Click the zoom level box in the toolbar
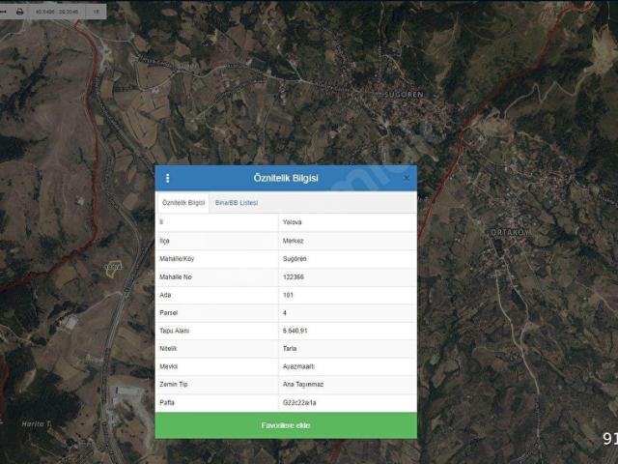The width and height of the screenshot is (618, 464). (x=96, y=12)
